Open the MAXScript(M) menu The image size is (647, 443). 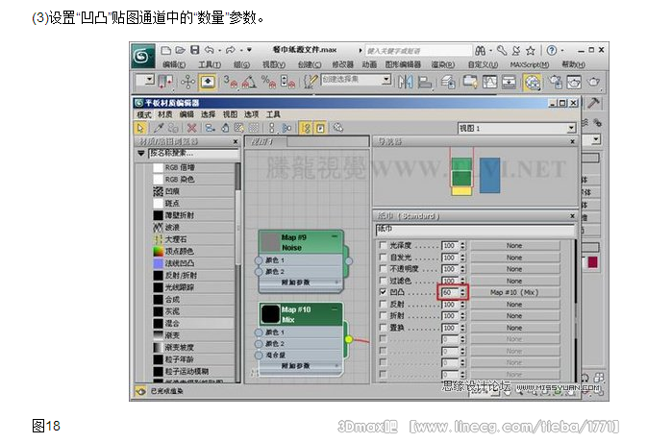coord(530,64)
